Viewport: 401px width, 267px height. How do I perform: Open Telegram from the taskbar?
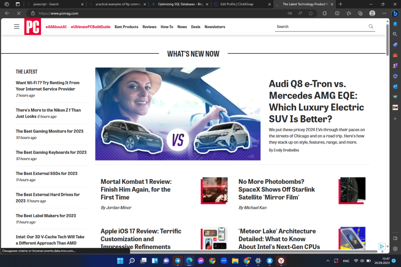coord(178,261)
